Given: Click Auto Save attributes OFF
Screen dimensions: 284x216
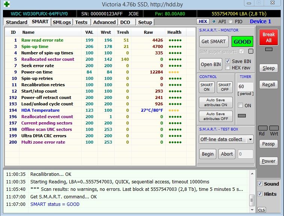Looking at the screenshot, I should pyautogui.click(x=216, y=116).
